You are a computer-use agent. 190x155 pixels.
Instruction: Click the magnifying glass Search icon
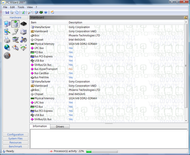tap(30, 12)
